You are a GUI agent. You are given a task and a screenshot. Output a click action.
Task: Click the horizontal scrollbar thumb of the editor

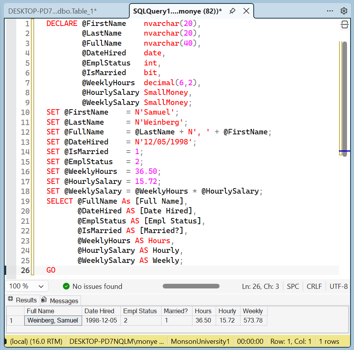(x=191, y=286)
